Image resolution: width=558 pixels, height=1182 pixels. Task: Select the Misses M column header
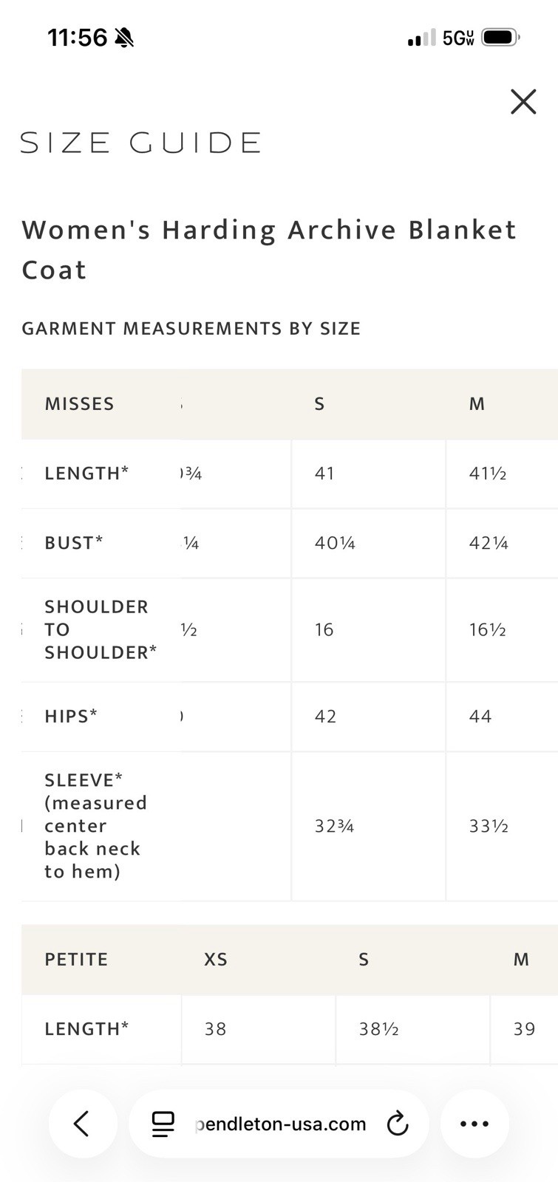click(477, 404)
